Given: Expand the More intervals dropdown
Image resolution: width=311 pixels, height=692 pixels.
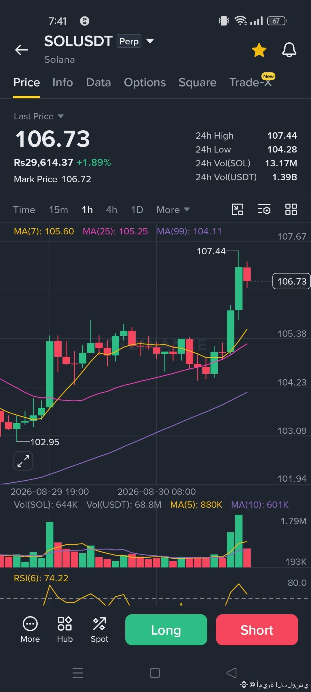Looking at the screenshot, I should click(173, 210).
